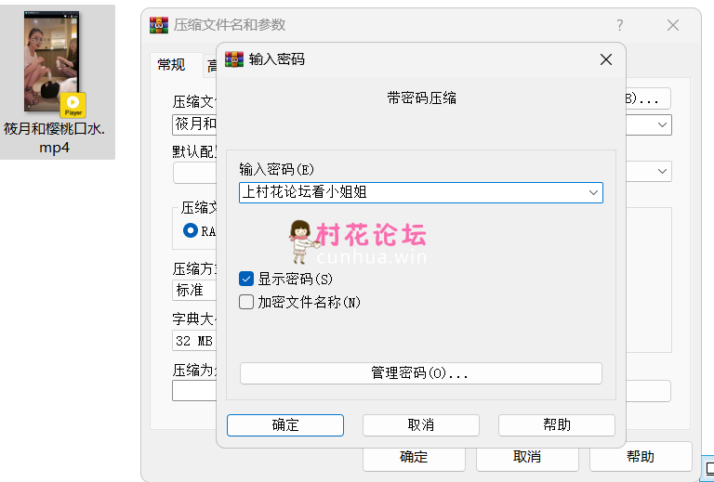Click the yellow Player badge icon
Image resolution: width=714 pixels, height=482 pixels.
pos(73,105)
